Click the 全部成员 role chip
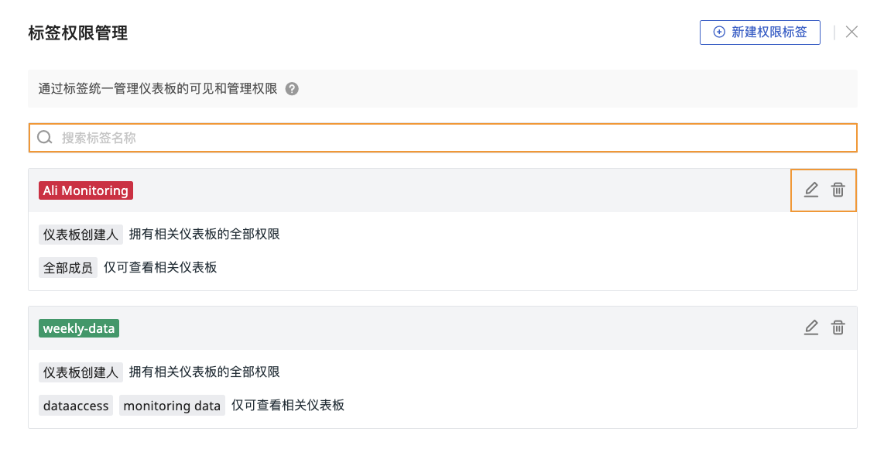Image resolution: width=884 pixels, height=449 pixels. coord(68,268)
